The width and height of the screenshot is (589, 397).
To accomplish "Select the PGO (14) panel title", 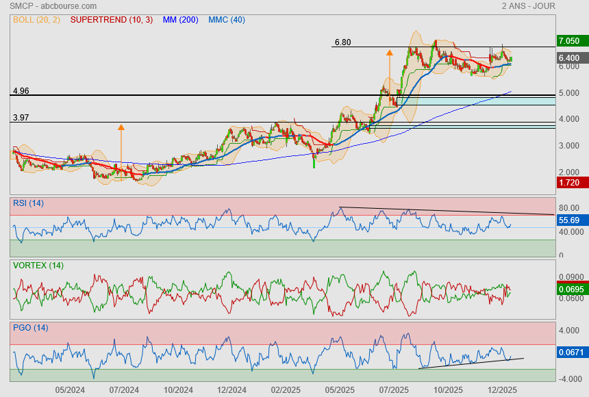I will (30, 328).
